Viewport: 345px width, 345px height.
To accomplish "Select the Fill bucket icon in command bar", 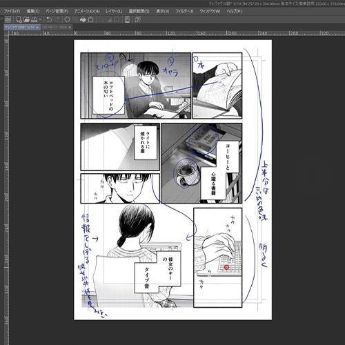I will (83, 20).
